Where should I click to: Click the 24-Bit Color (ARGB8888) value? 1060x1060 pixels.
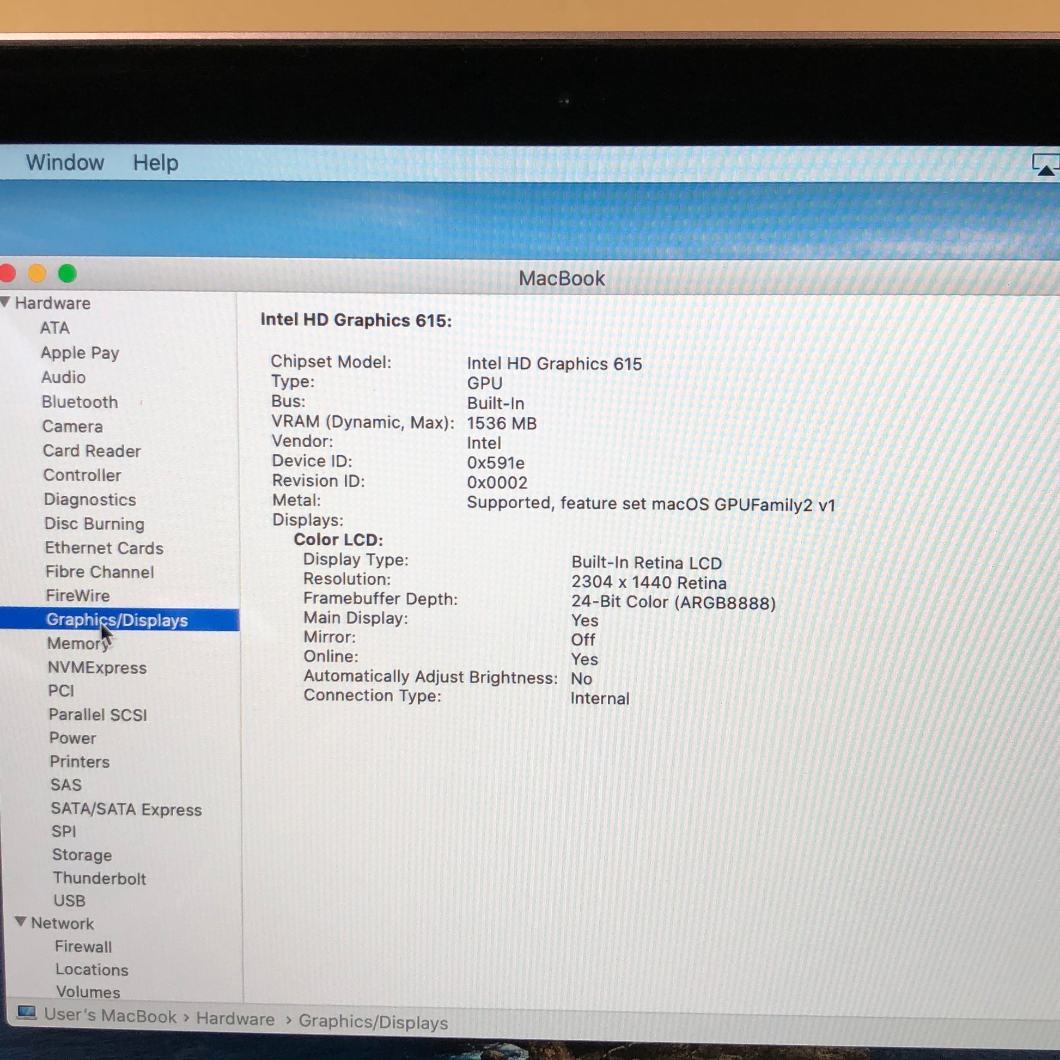pos(673,602)
